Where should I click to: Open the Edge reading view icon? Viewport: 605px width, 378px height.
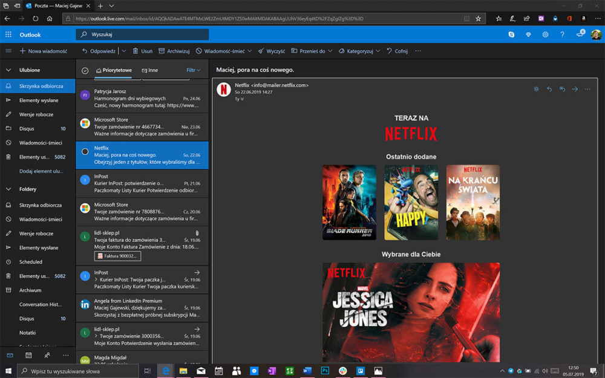coord(467,18)
